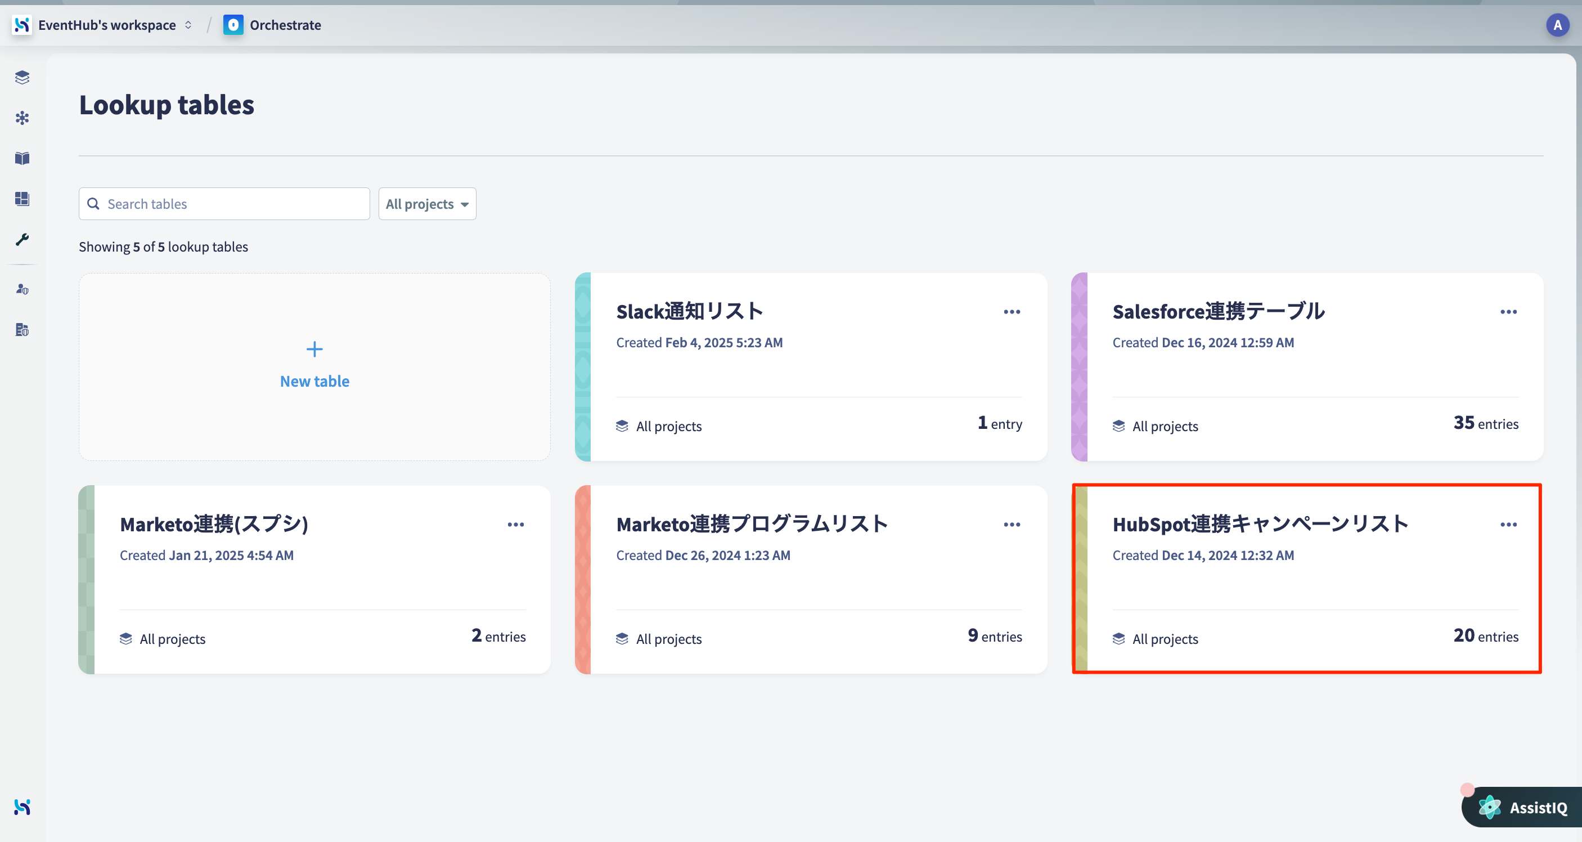Click layers icon in Marketo連携(スプシ) card footer
Image resolution: width=1582 pixels, height=842 pixels.
[x=126, y=639]
